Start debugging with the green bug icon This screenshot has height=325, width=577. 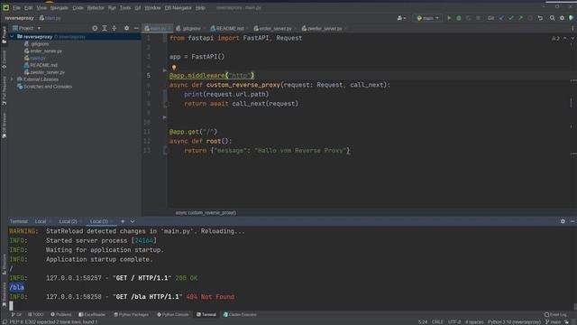459,18
